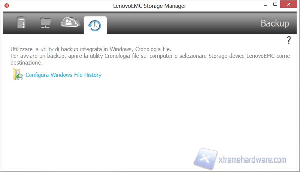Screen dimensions: 300x172
Task: Select the Backup clock history tab
Action: pyautogui.click(x=95, y=25)
